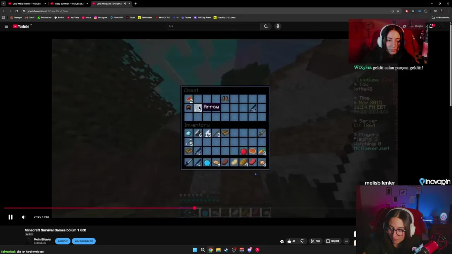Open the iNovaPIN bookmark
The width and height of the screenshot is (452, 254).
[x=117, y=17]
